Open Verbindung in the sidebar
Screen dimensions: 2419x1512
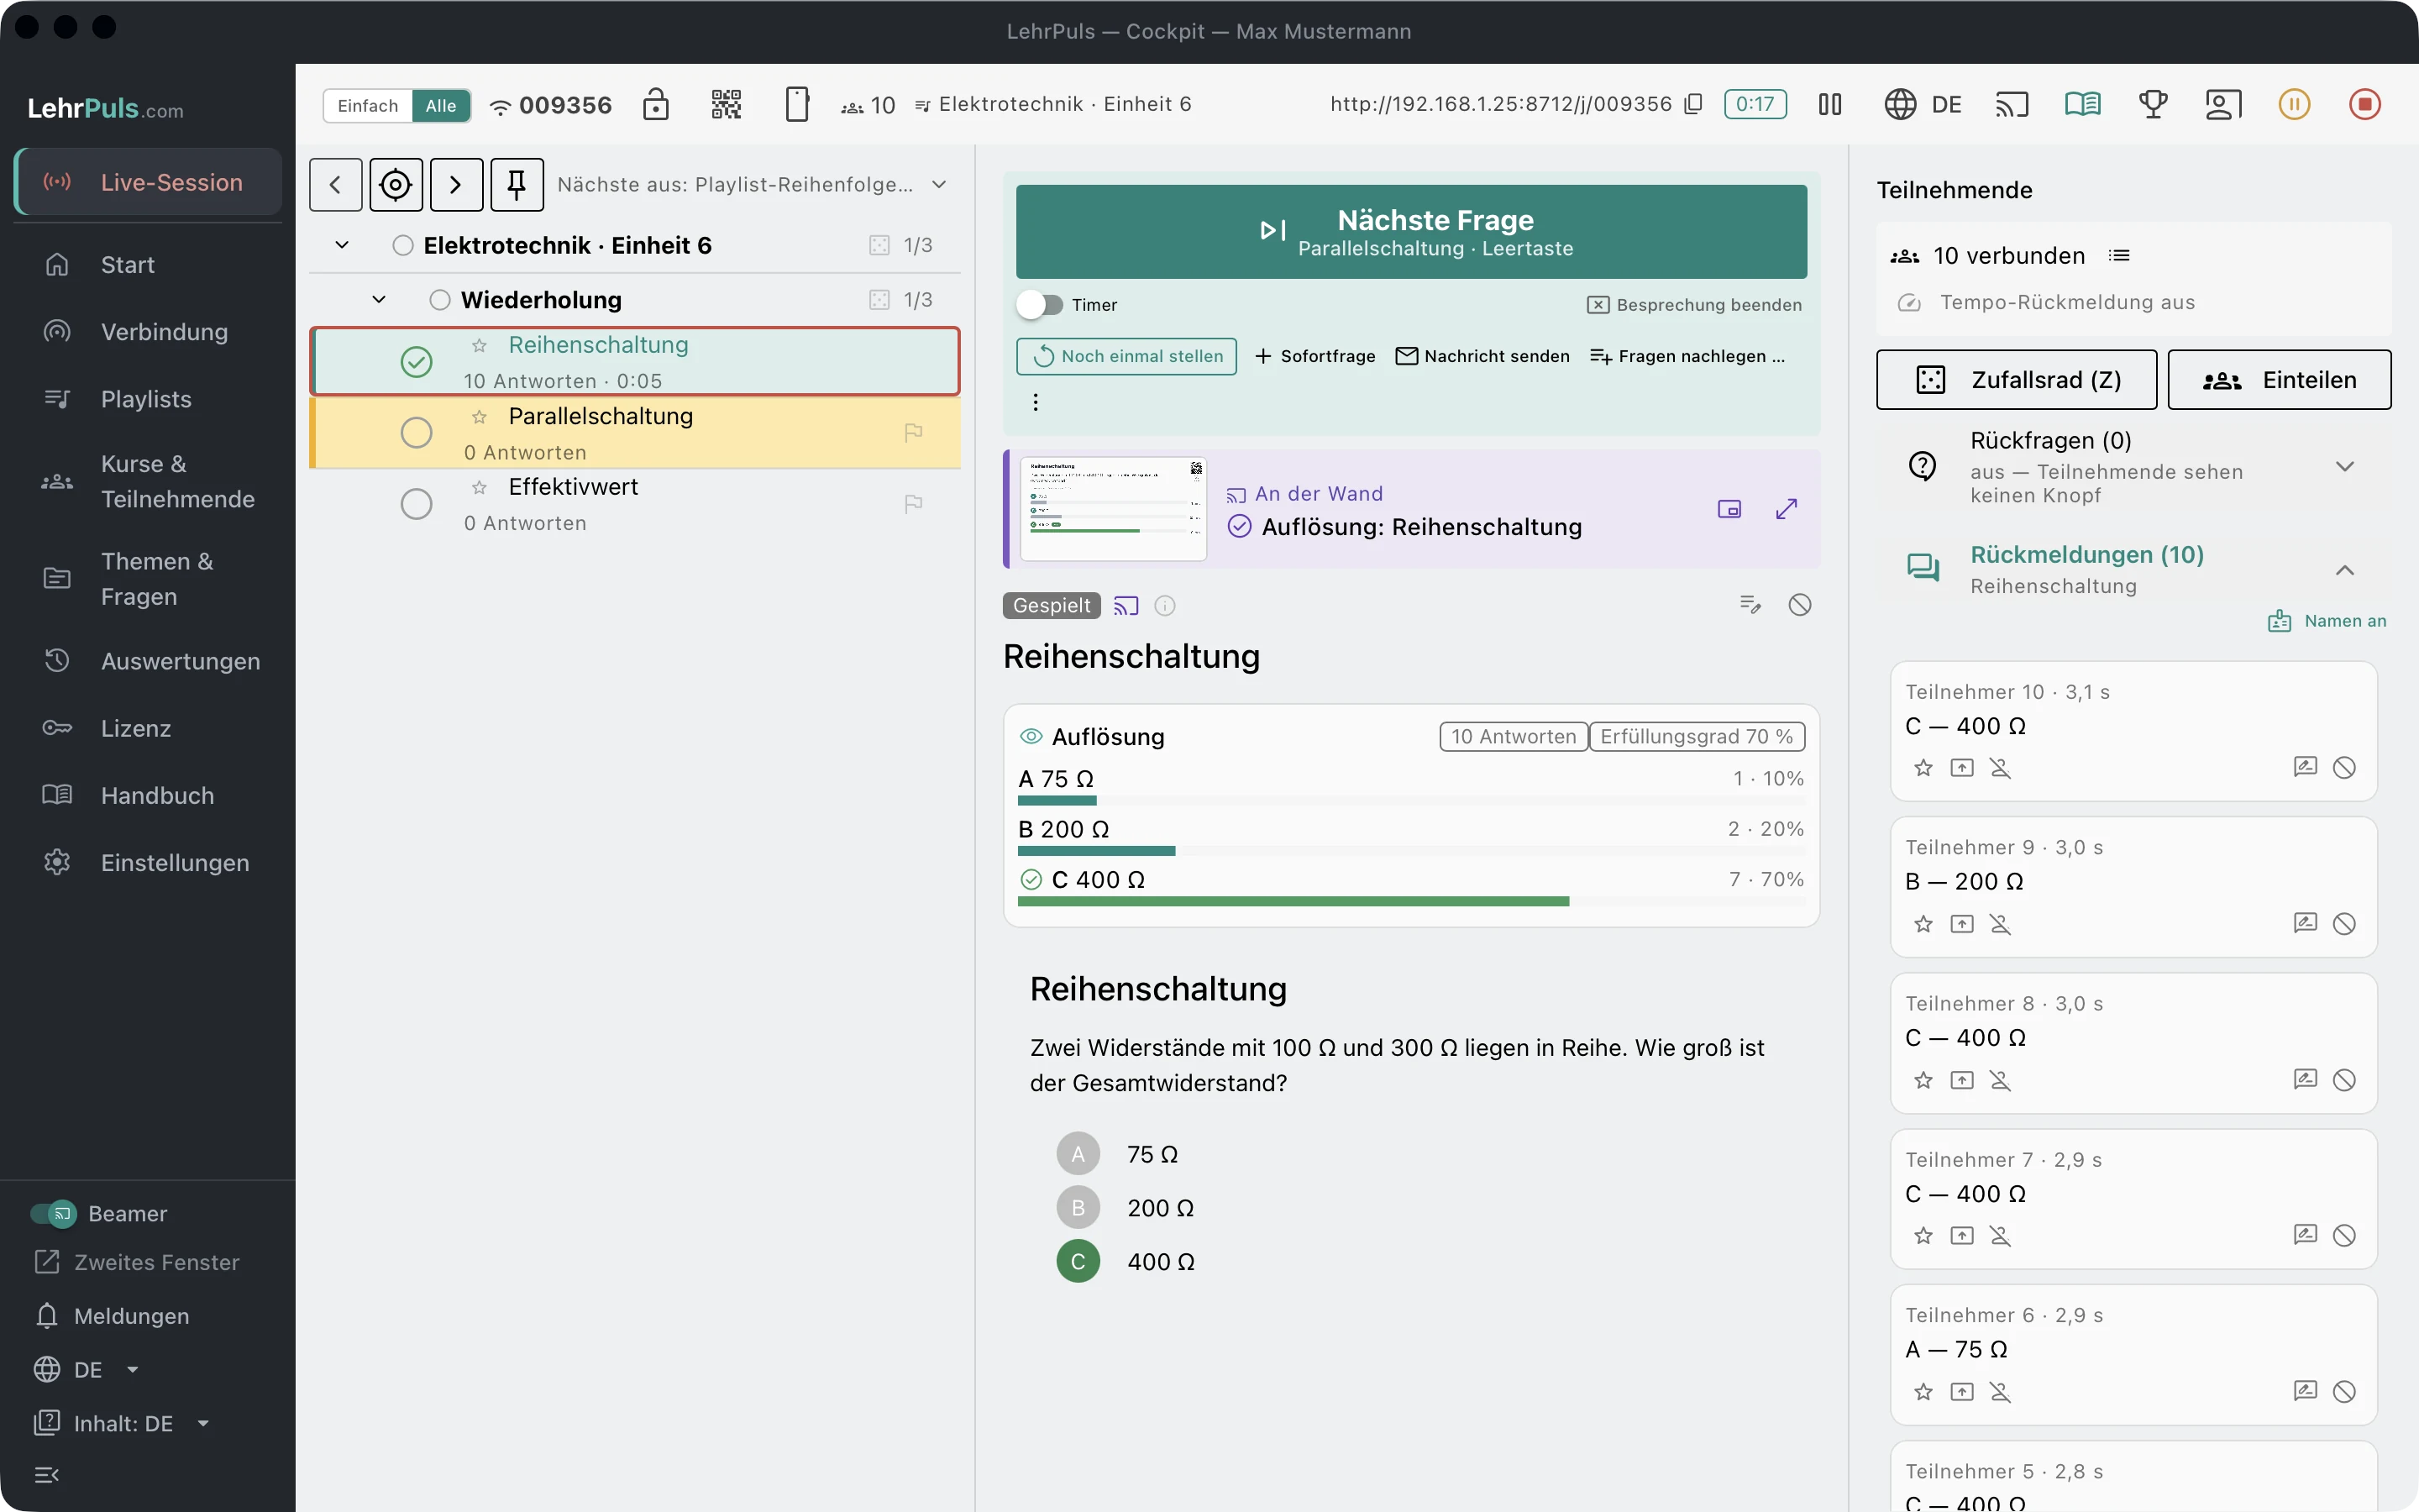[x=148, y=332]
